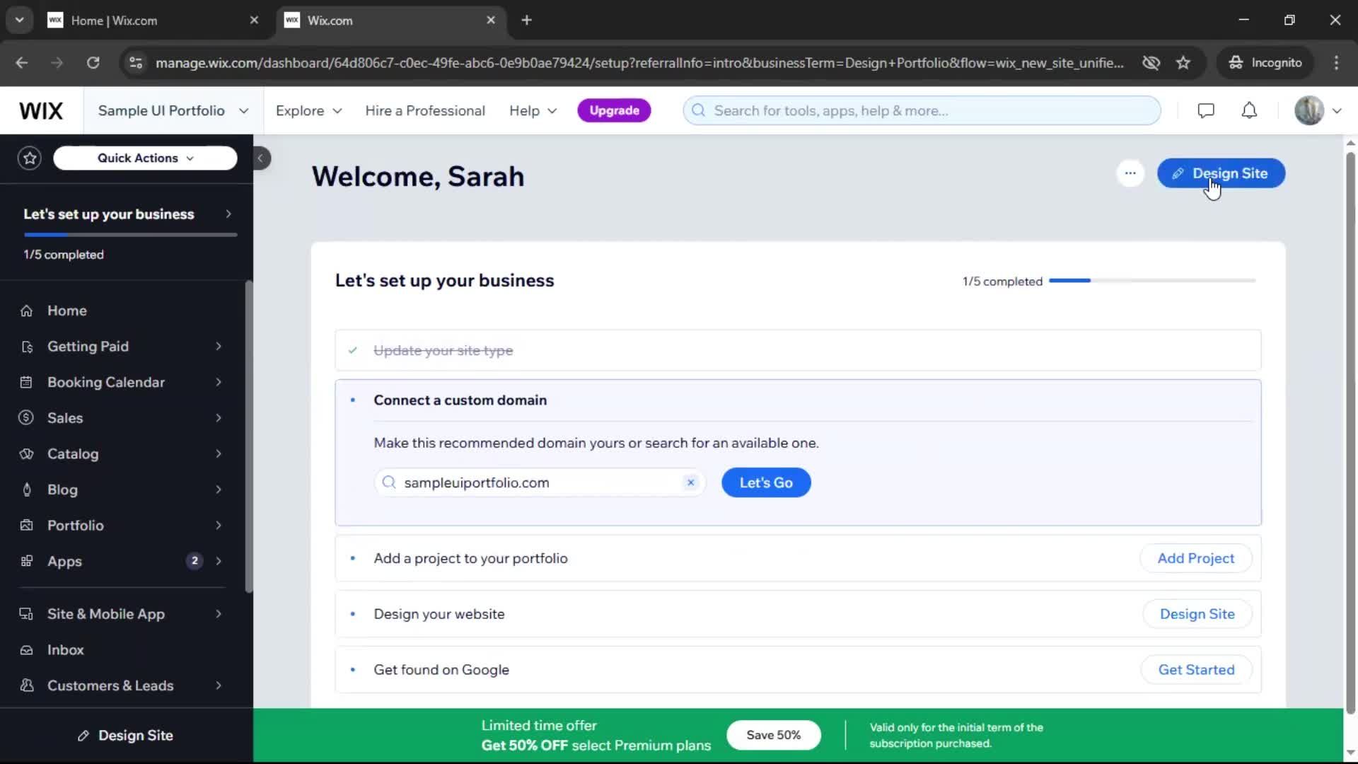
Task: Open Let's set up your business sidebar item
Action: click(127, 214)
